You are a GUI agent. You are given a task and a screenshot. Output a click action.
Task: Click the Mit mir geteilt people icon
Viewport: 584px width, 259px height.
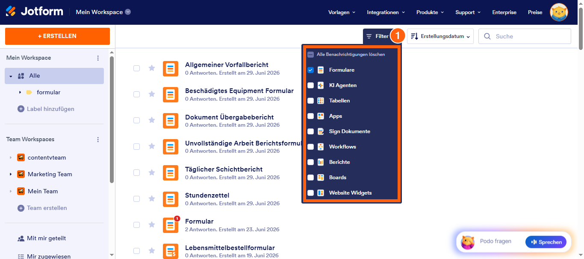tap(21, 239)
